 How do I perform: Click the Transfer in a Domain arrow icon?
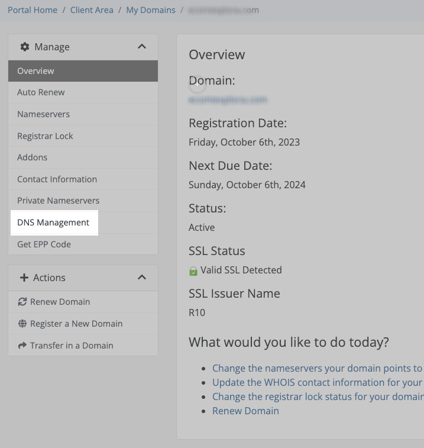coord(22,346)
